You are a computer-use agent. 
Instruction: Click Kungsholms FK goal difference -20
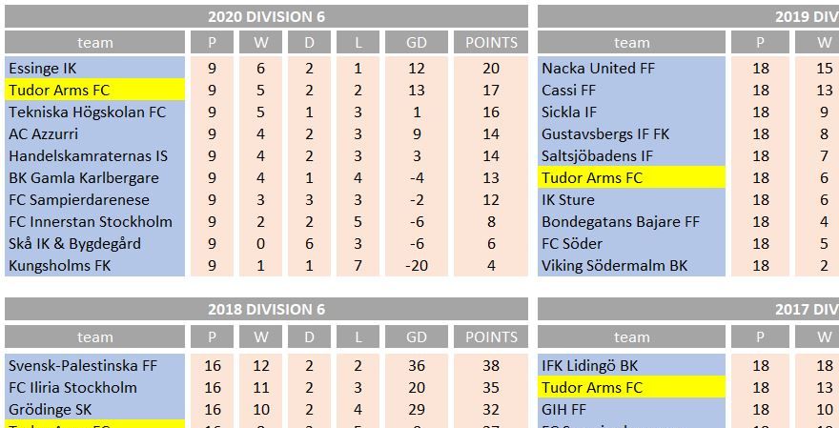[x=417, y=265]
